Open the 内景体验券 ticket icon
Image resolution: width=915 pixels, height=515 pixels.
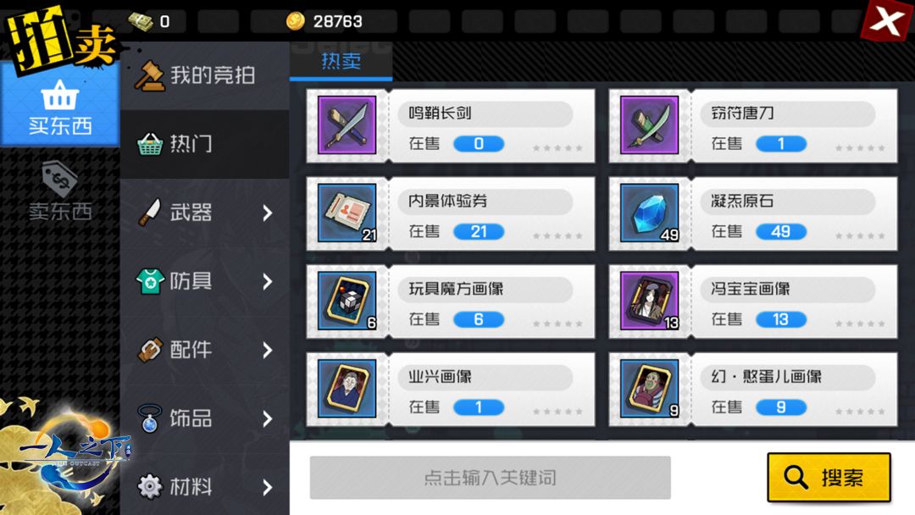347,213
